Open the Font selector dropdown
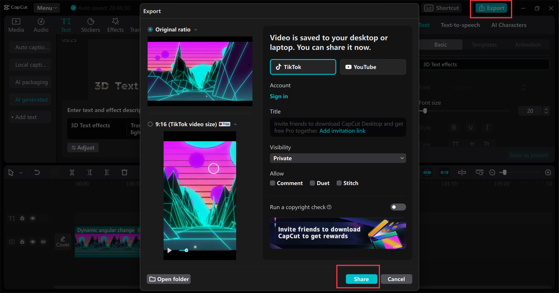This screenshot has width=559, height=293. pyautogui.click(x=489, y=88)
